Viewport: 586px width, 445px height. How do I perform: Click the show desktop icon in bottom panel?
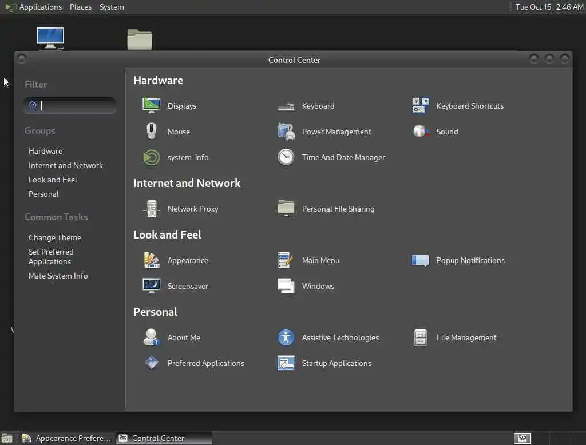(x=7, y=438)
